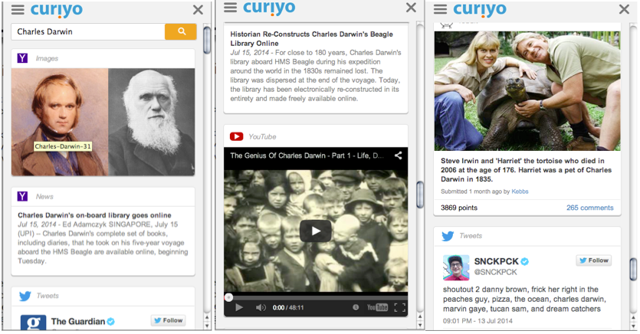Click the Tweets label in left panel
This screenshot has height=334, width=640.
pyautogui.click(x=48, y=296)
